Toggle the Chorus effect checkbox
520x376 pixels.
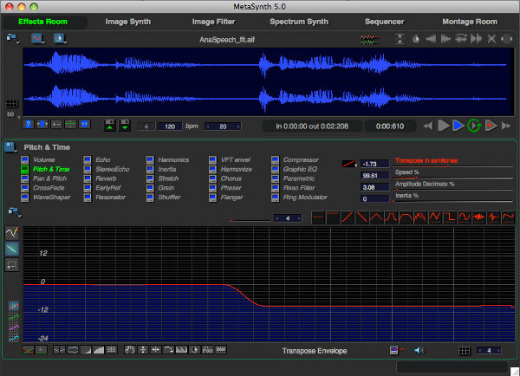pos(212,178)
